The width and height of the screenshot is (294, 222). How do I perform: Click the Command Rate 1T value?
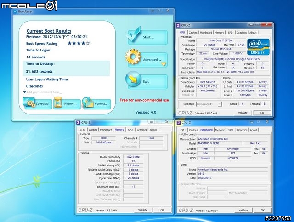tap(133, 187)
